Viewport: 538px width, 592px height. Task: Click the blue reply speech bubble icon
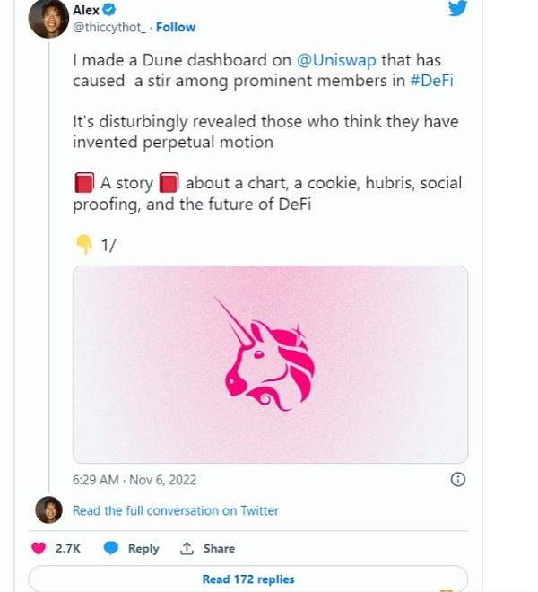[x=110, y=549]
